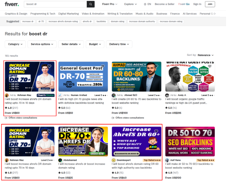This screenshot has width=228, height=181.
Task: Click Rehman Riaz seller avatar in first ad
Action: click(x=7, y=95)
